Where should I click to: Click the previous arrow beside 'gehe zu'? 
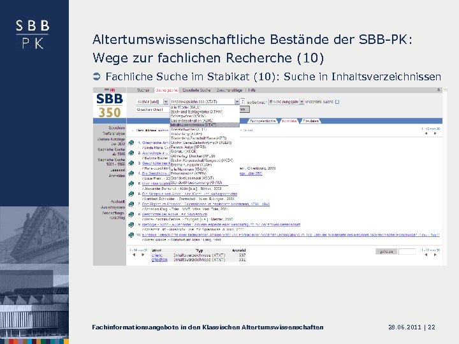[426, 255]
